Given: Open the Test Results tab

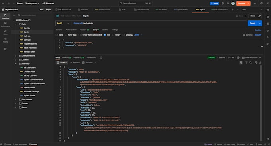Looking at the screenshot, I should point(91,57).
